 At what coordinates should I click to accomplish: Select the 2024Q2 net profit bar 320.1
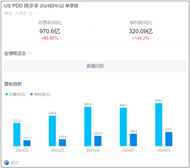pos(169,139)
